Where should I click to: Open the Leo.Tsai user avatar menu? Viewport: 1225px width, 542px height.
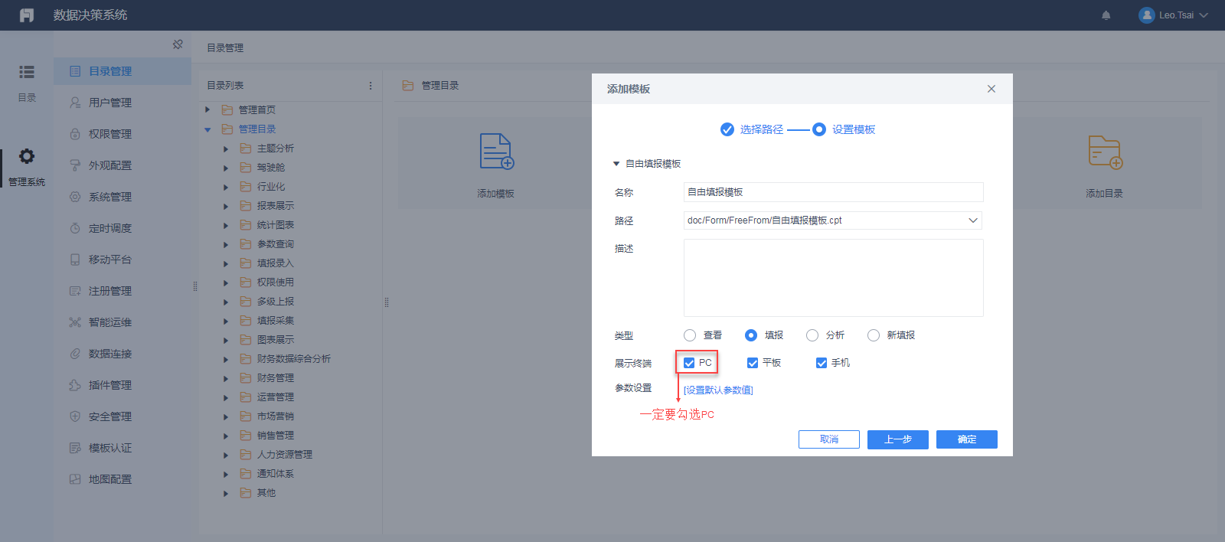point(1173,15)
